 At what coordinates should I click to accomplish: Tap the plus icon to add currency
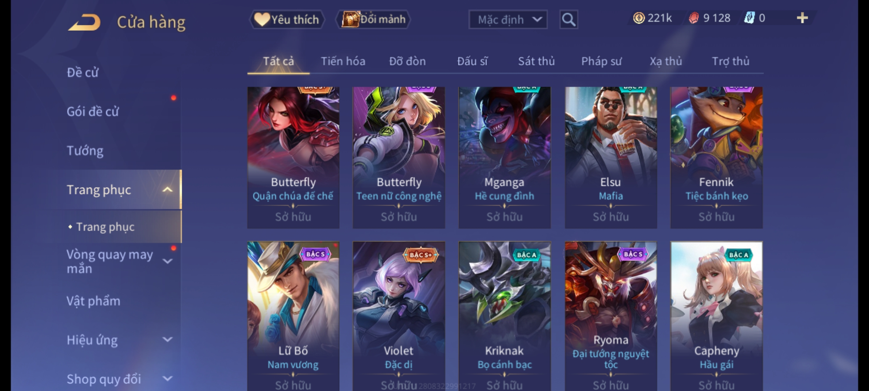[x=802, y=18]
